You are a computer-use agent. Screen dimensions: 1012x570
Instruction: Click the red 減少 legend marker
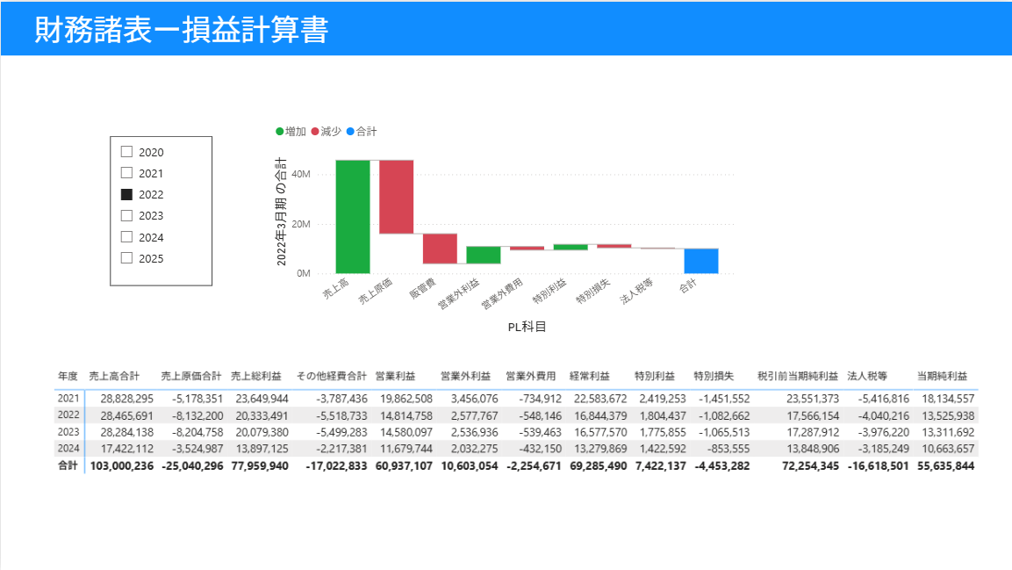tap(316, 132)
